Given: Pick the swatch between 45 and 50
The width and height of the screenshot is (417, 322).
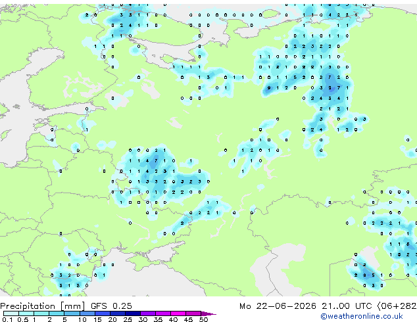Looking at the screenshot, I should (193, 313).
